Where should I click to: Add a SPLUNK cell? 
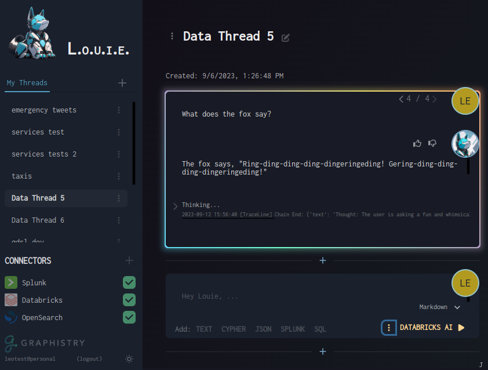[293, 329]
